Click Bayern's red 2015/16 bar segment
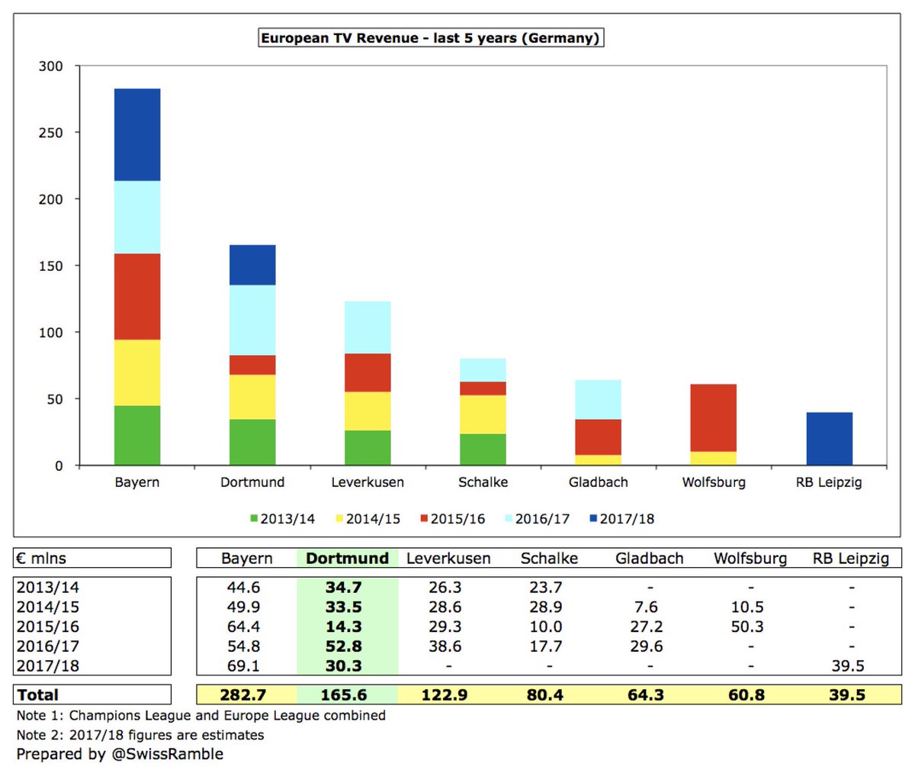This screenshot has width=915, height=767. pyautogui.click(x=137, y=297)
